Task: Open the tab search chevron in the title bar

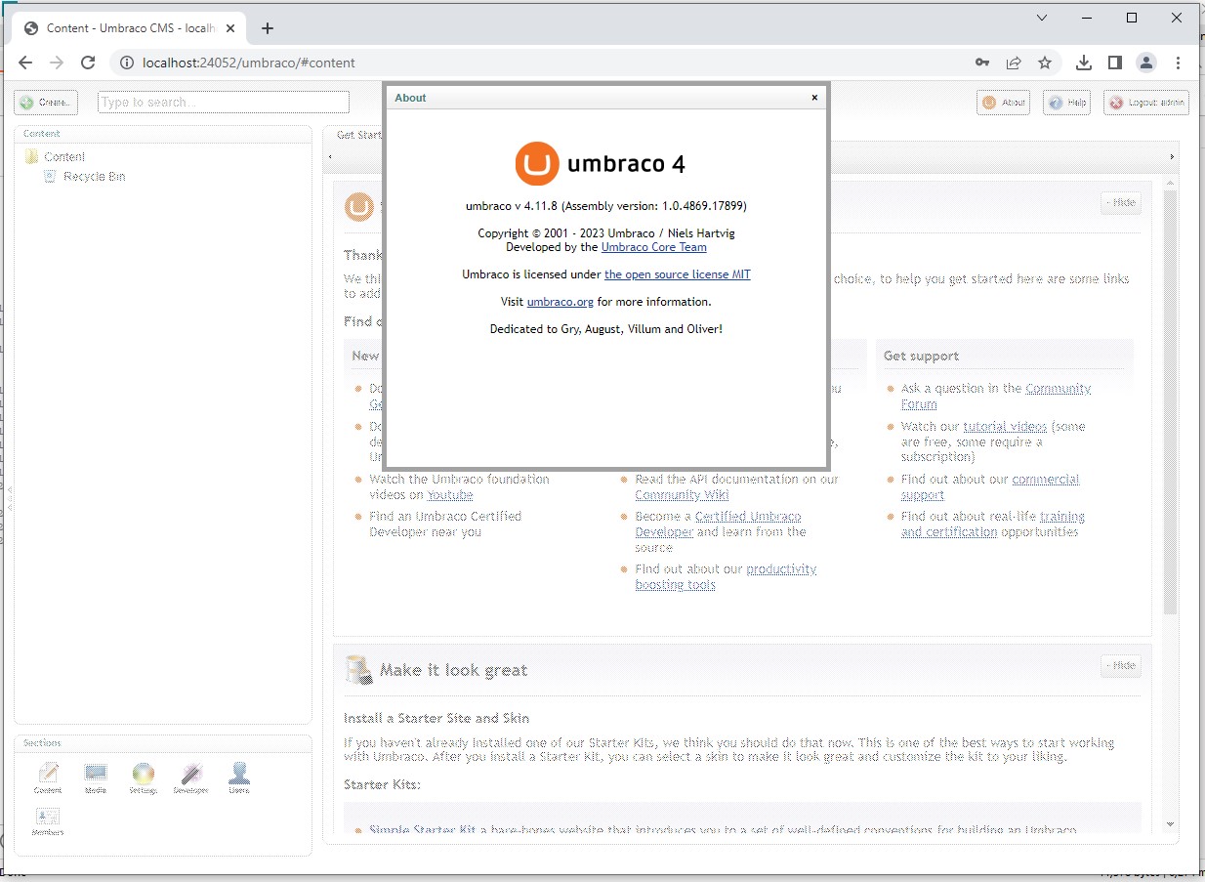Action: pyautogui.click(x=1042, y=18)
